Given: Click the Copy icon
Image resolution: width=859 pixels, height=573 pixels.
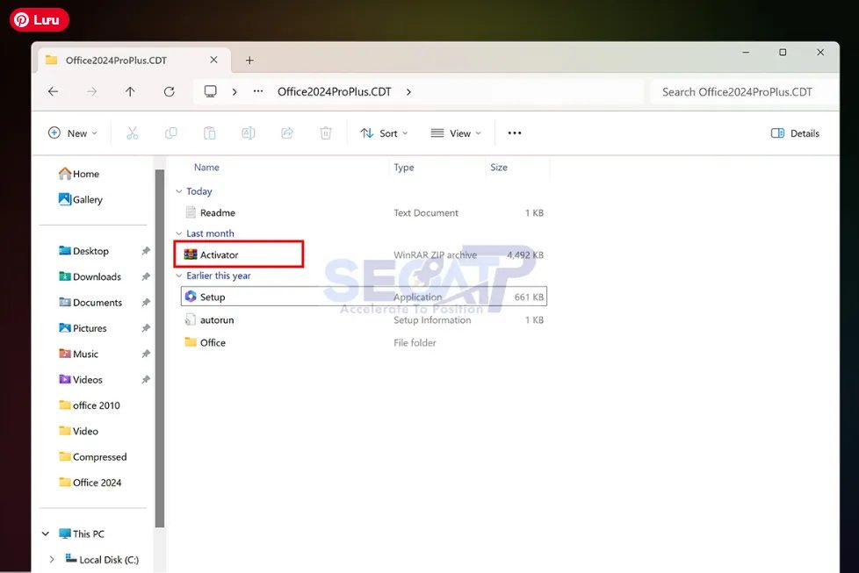Looking at the screenshot, I should click(x=170, y=133).
